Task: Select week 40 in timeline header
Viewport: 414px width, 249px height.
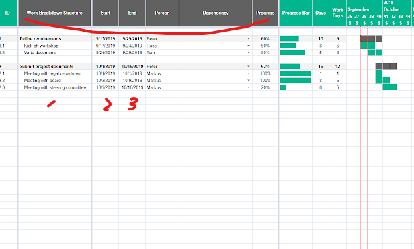Action: (379, 17)
